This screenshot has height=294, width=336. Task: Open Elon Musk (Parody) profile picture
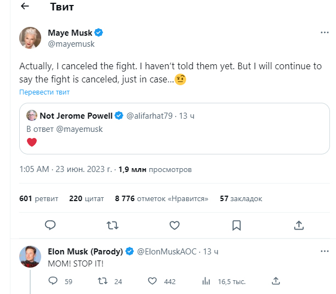click(x=30, y=257)
